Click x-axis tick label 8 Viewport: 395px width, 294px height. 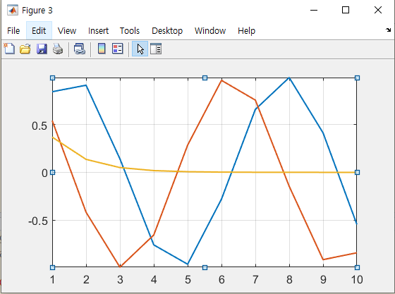[289, 280]
